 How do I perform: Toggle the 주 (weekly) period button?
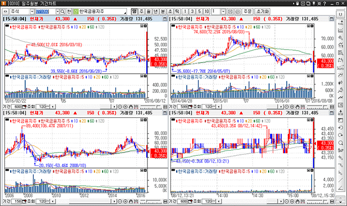[141, 12]
